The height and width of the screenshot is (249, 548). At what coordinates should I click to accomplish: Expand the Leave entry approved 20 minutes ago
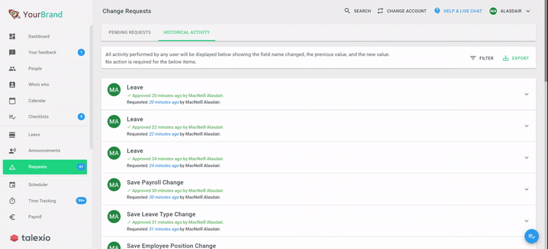527,94
